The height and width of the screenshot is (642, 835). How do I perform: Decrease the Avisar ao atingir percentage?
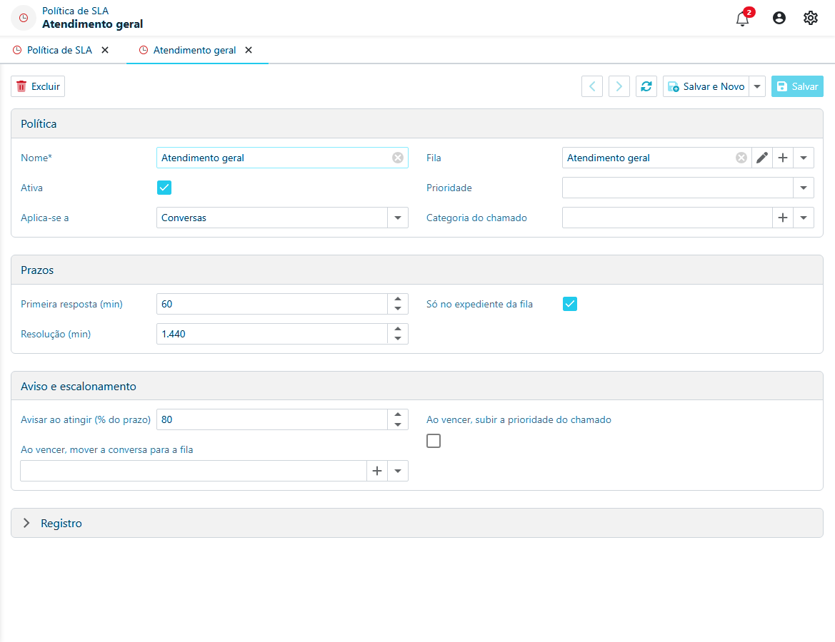click(398, 424)
